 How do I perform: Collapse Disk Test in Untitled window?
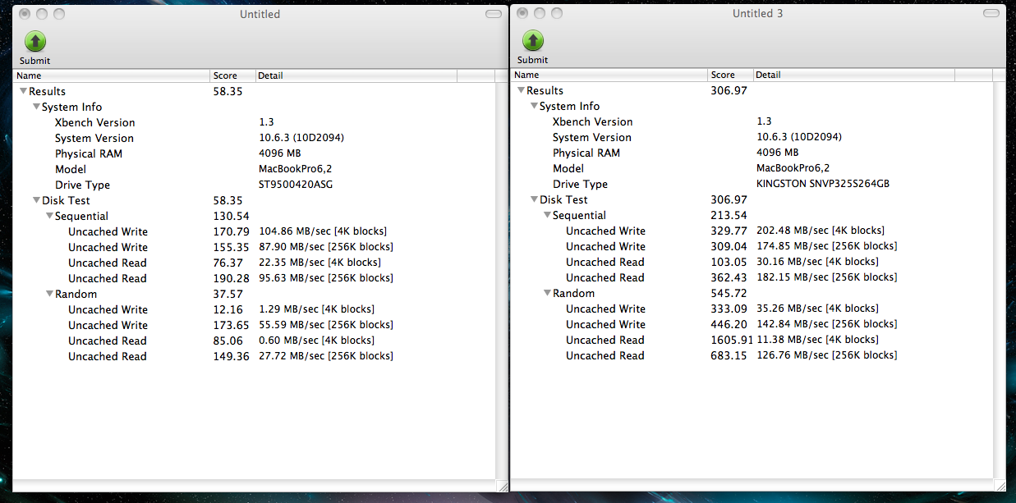(x=36, y=201)
